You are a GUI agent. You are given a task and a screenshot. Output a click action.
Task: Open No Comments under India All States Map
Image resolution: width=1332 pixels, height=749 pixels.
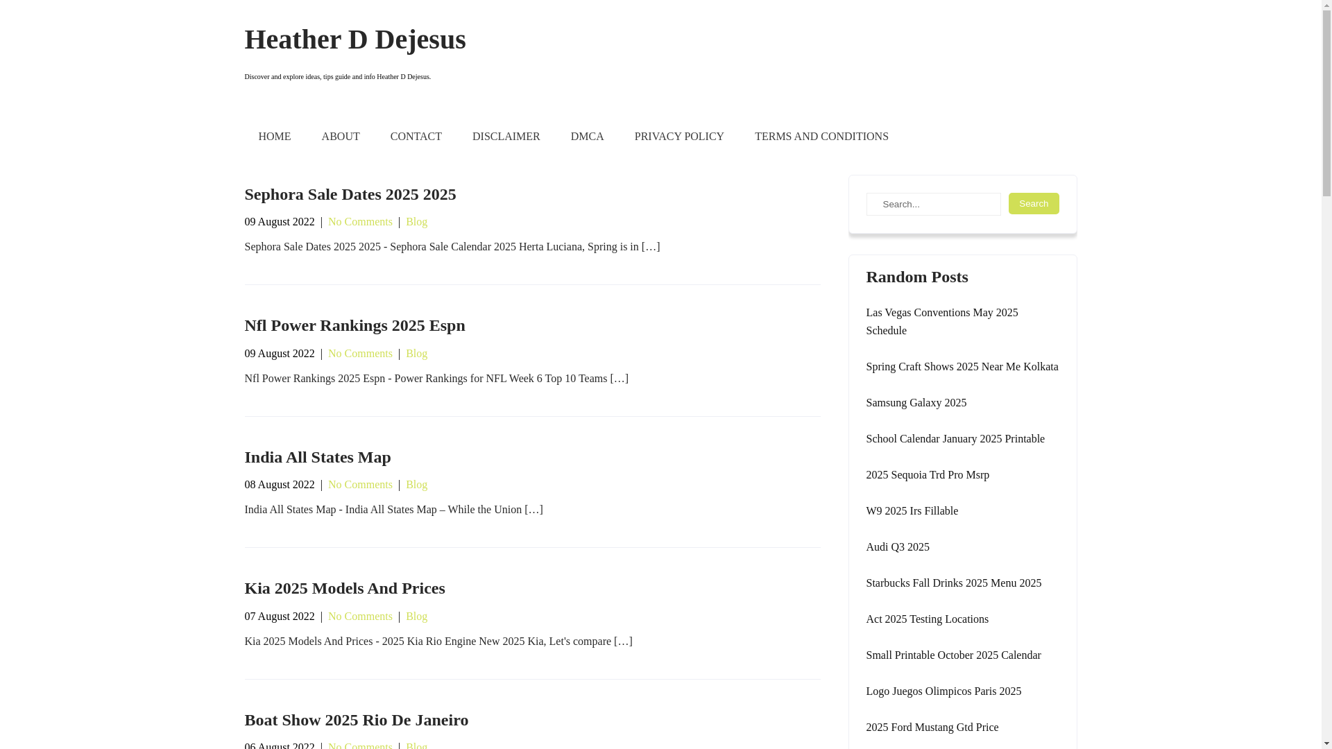tap(360, 485)
